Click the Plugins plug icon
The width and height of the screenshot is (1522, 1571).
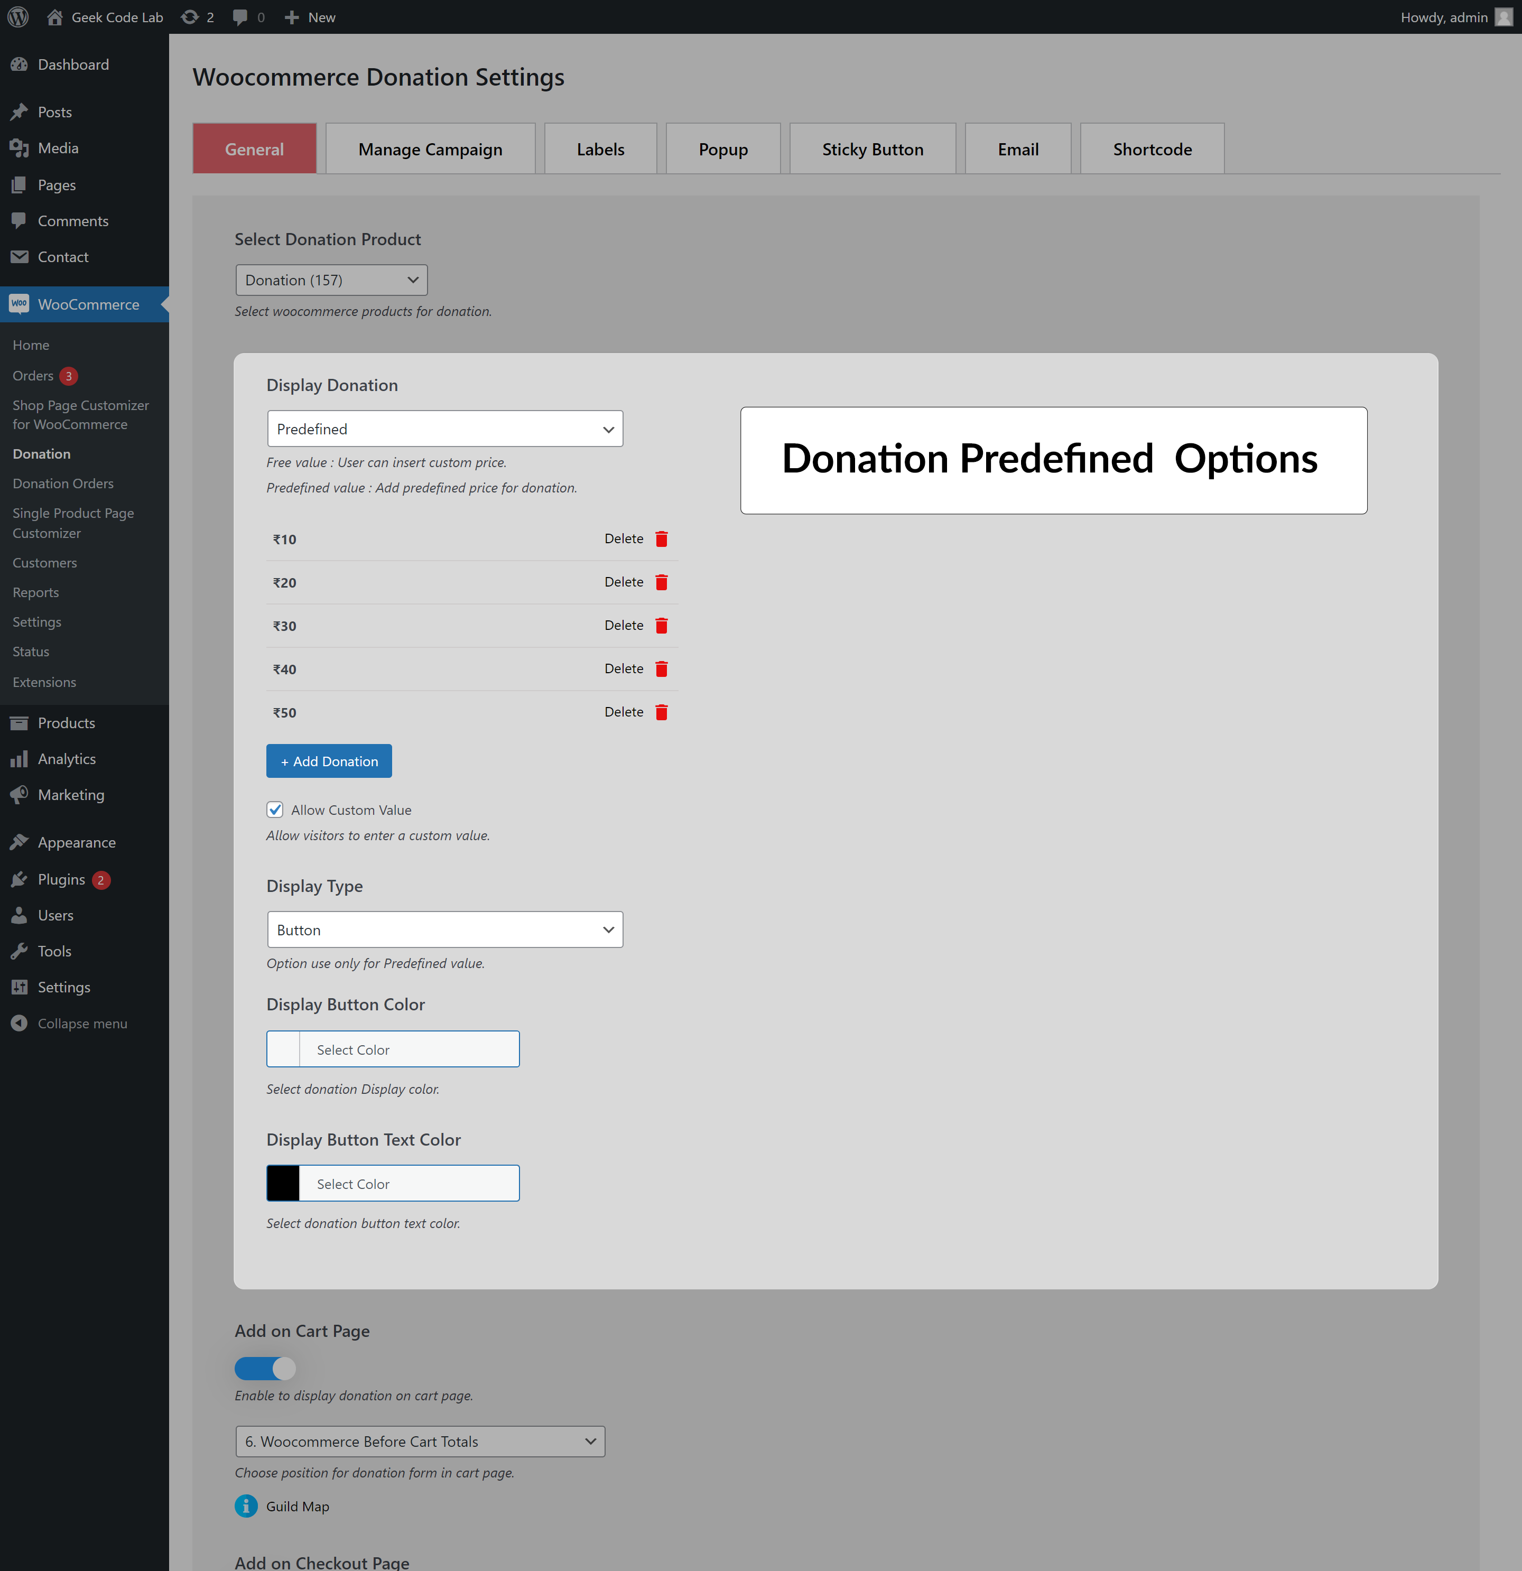(x=19, y=879)
